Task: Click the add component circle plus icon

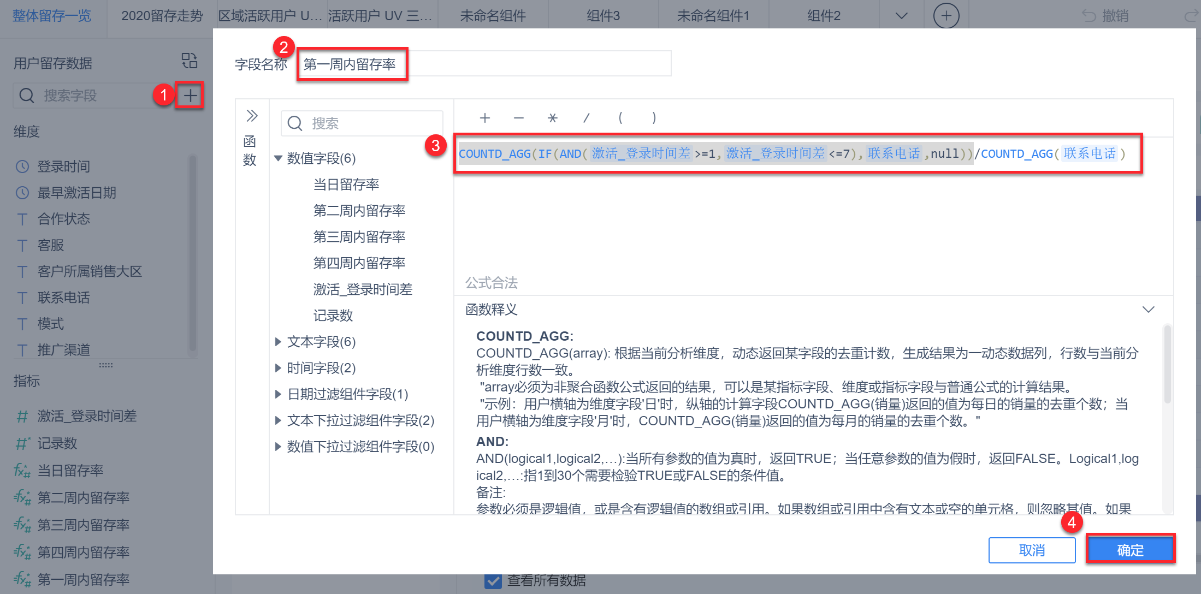Action: click(x=946, y=15)
